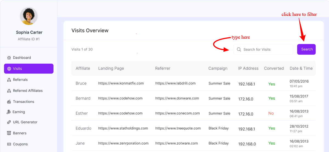Viewport: 329px width, 152px height.
Task: Click the Transactions icon
Action: click(x=9, y=102)
